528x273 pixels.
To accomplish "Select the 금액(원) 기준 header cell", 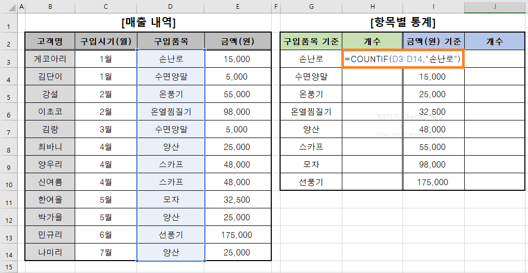I will point(434,41).
